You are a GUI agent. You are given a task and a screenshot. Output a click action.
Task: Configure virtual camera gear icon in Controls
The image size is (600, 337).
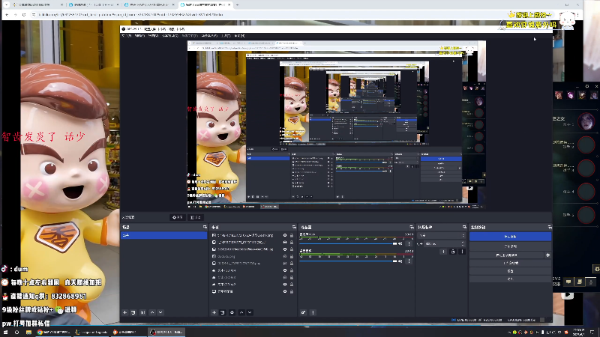(x=548, y=255)
